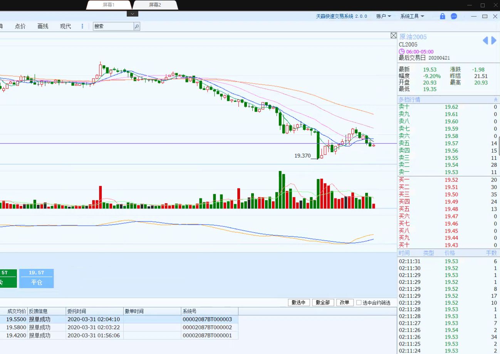
Task: Click the green sell button at 19.57
Action: point(8,279)
